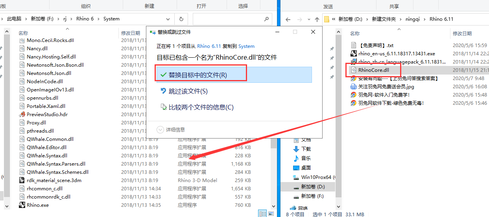Screen dimensions: 489x217
Task: Go back in the right Explorer window
Action: [x=288, y=19]
